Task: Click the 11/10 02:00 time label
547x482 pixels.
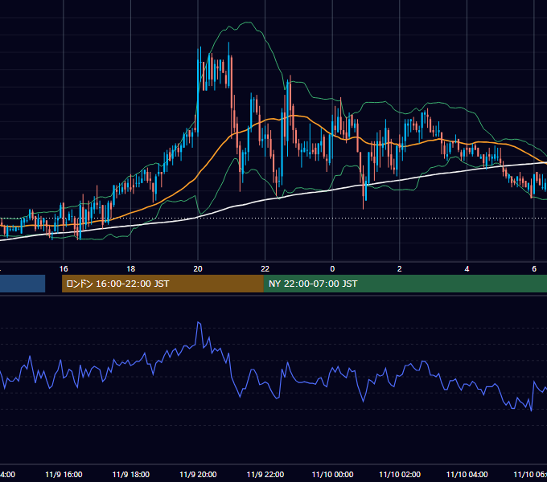Action: (400, 474)
